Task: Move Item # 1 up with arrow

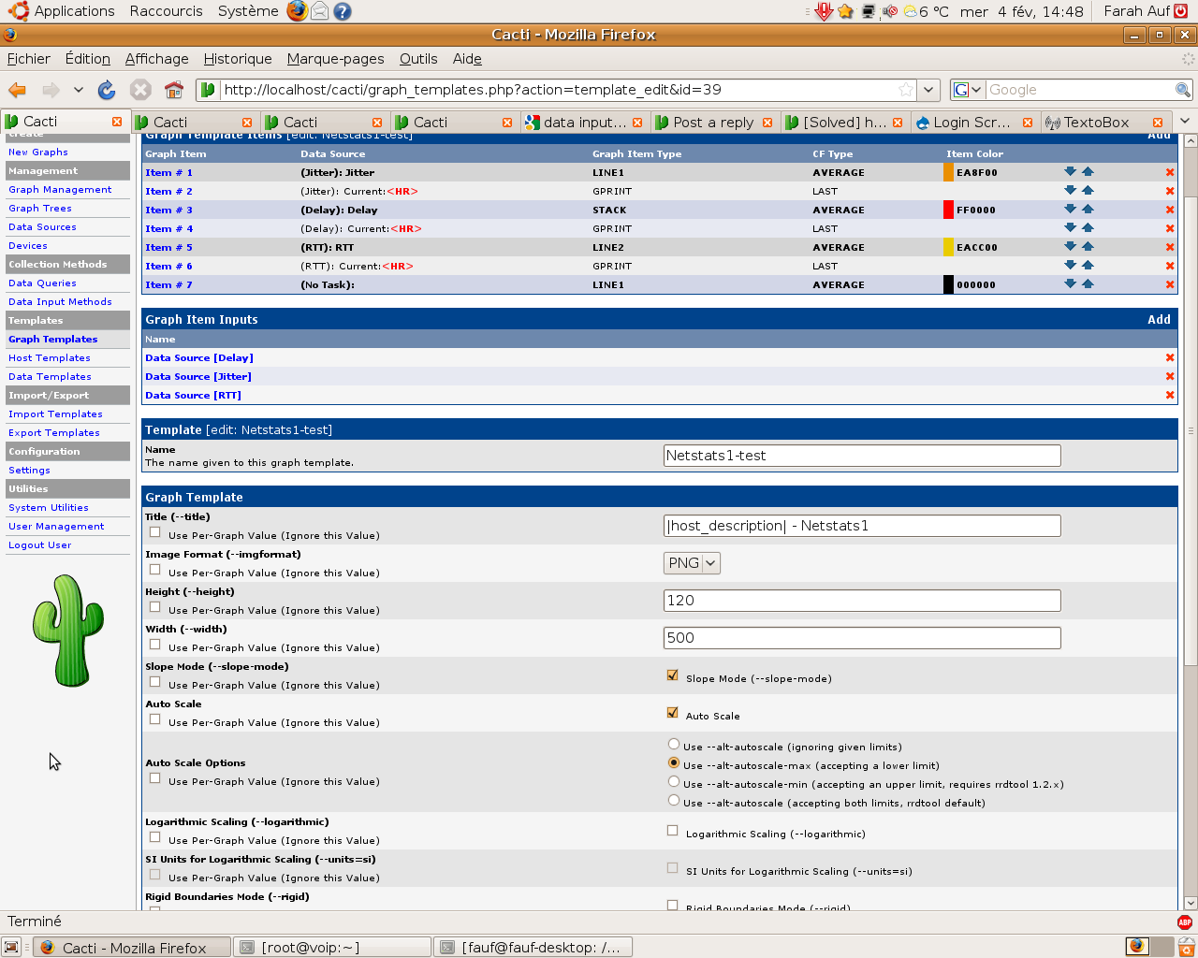Action: click(x=1088, y=172)
